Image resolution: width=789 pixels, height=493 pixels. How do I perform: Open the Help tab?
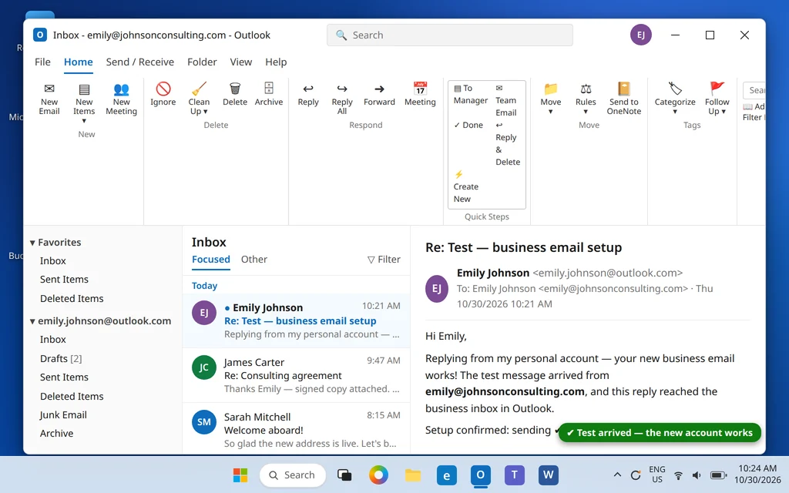[x=276, y=62]
